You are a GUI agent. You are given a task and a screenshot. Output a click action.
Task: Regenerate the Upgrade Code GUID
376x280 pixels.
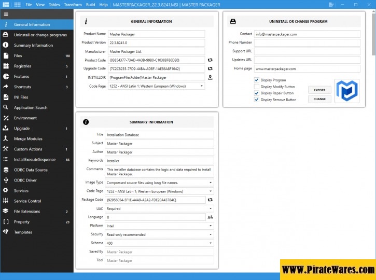[x=210, y=68]
